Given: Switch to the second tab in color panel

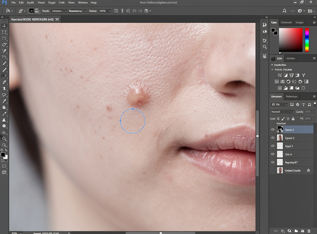Looking at the screenshot, I should click(286, 23).
